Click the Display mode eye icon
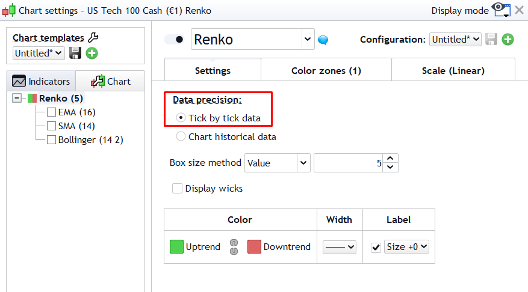528x292 pixels. click(x=500, y=10)
